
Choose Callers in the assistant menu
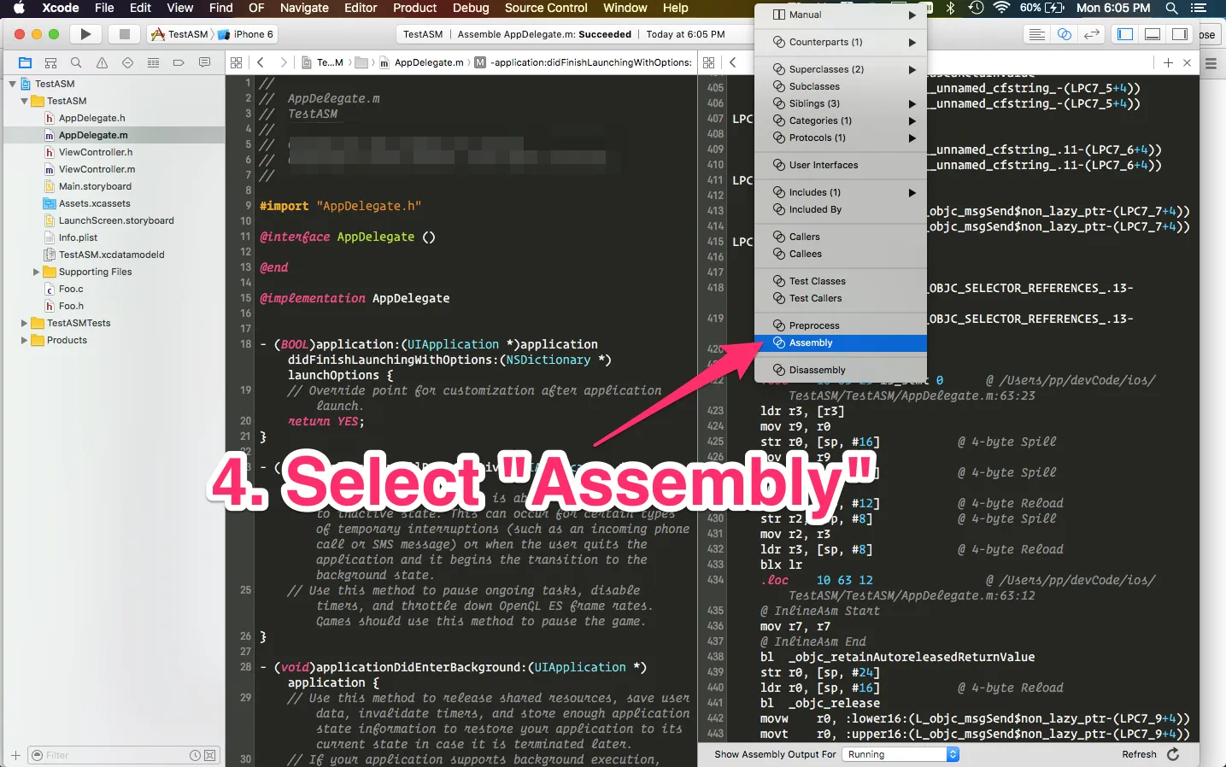pos(841,237)
